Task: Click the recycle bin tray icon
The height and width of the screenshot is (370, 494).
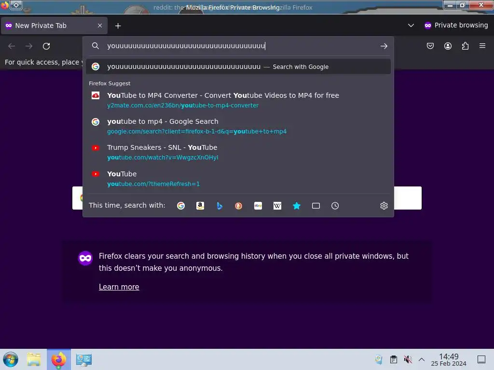Action: click(379, 359)
